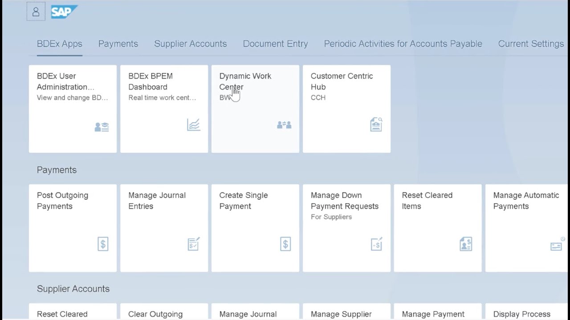This screenshot has width=570, height=320.
Task: Open the Create Single Payment tile
Action: point(255,228)
